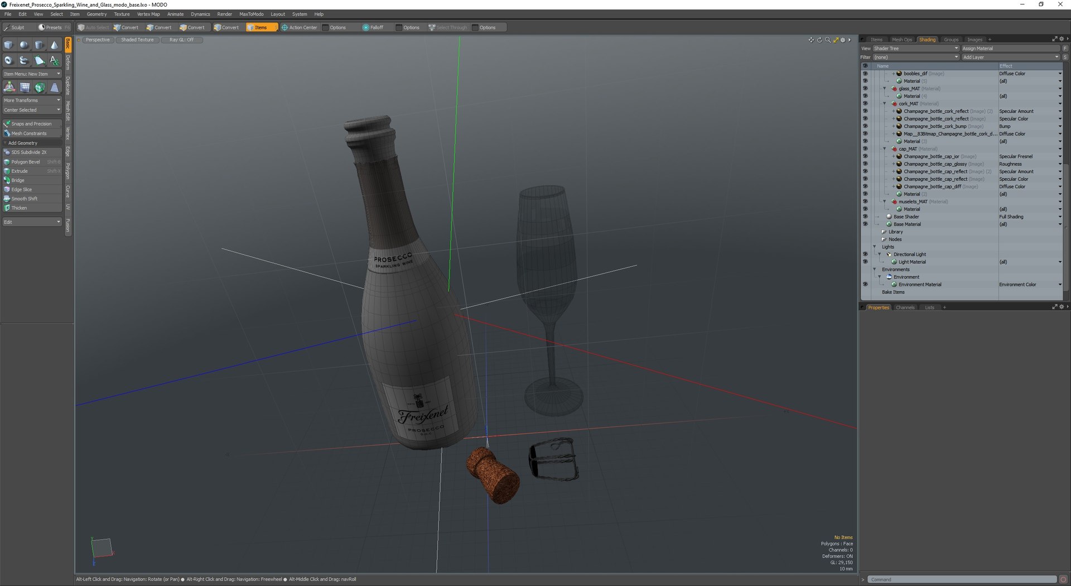
Task: Toggle visibility of boobles_dif layer
Action: (x=865, y=74)
